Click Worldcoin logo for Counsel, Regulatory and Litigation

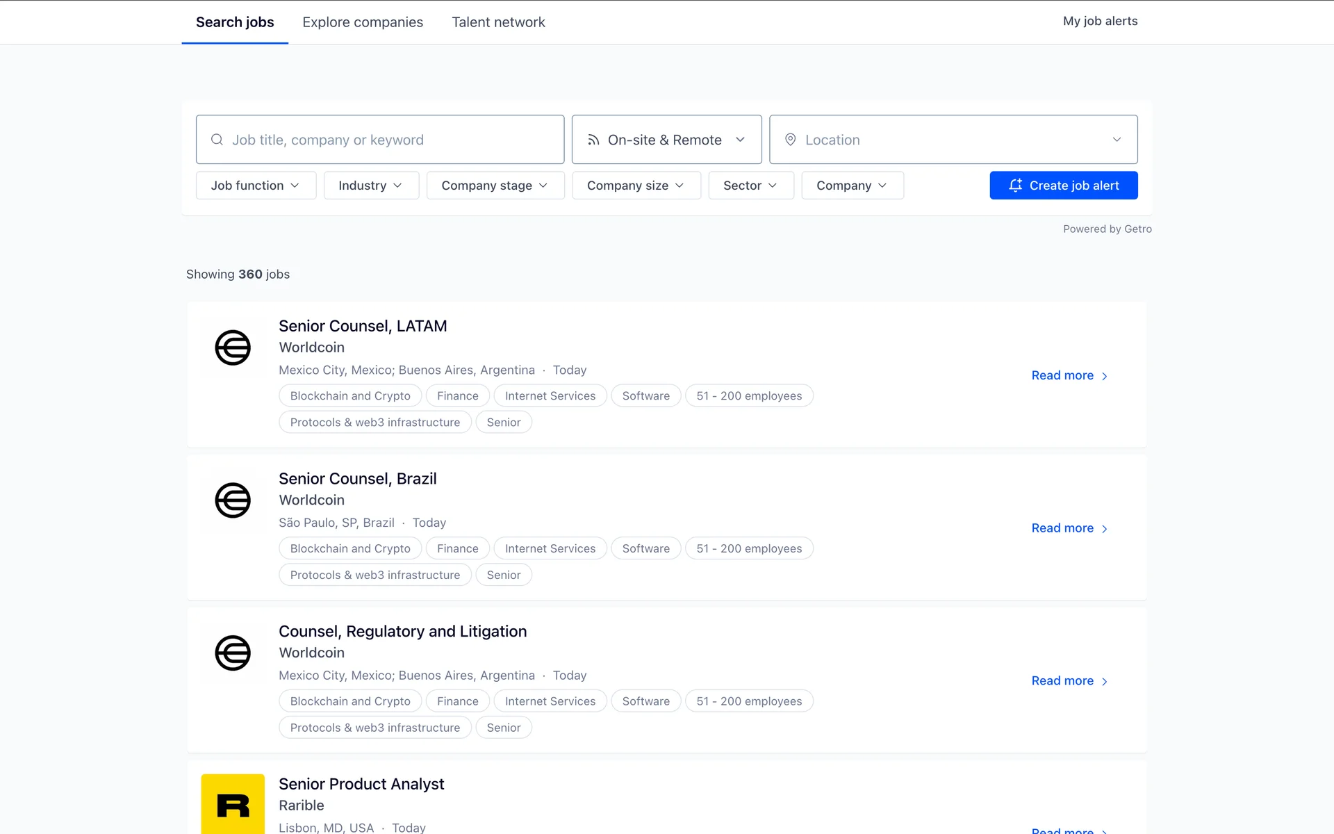click(233, 653)
